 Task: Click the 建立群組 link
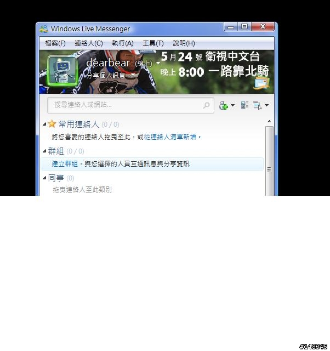tap(65, 164)
